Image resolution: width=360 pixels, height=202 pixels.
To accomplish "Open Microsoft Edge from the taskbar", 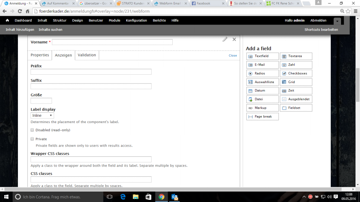I will (x=123, y=197).
